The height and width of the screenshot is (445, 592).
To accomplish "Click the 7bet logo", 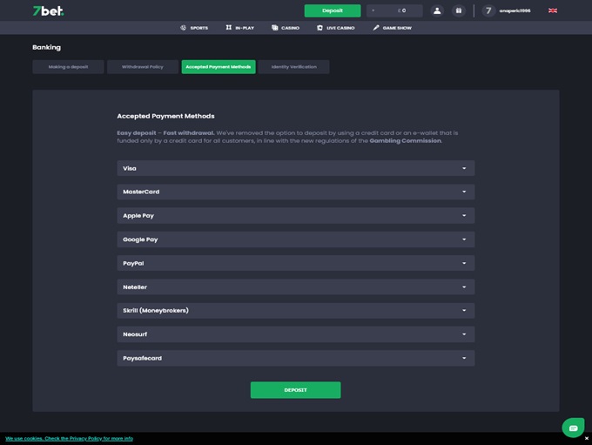I will coord(48,10).
